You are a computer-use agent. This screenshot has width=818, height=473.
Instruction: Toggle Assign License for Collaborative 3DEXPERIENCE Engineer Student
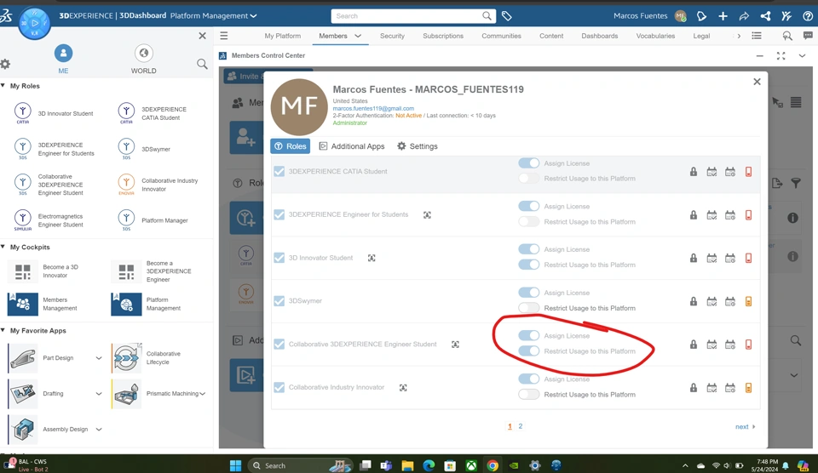(x=528, y=335)
